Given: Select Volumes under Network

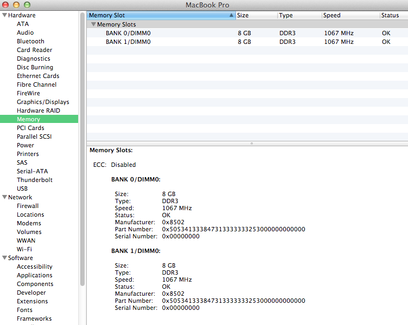Looking at the screenshot, I should click(x=29, y=232).
